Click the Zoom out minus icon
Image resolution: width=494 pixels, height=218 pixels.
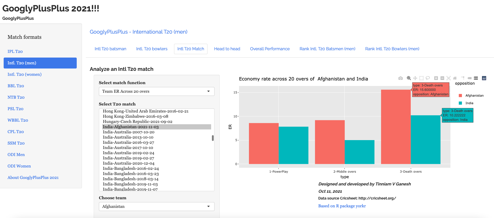442,78
